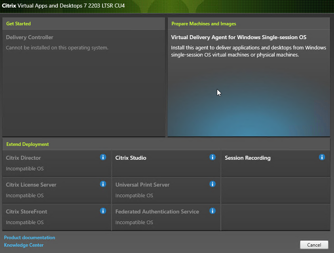Open the Product documentation link

coord(30,238)
